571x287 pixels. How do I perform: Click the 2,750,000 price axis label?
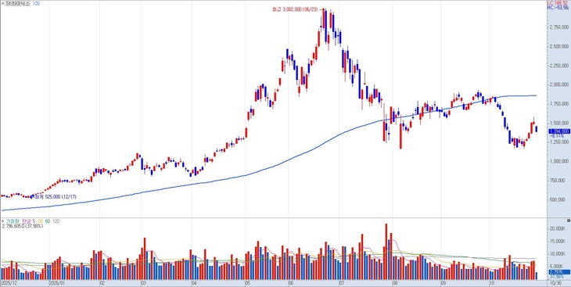[560, 27]
